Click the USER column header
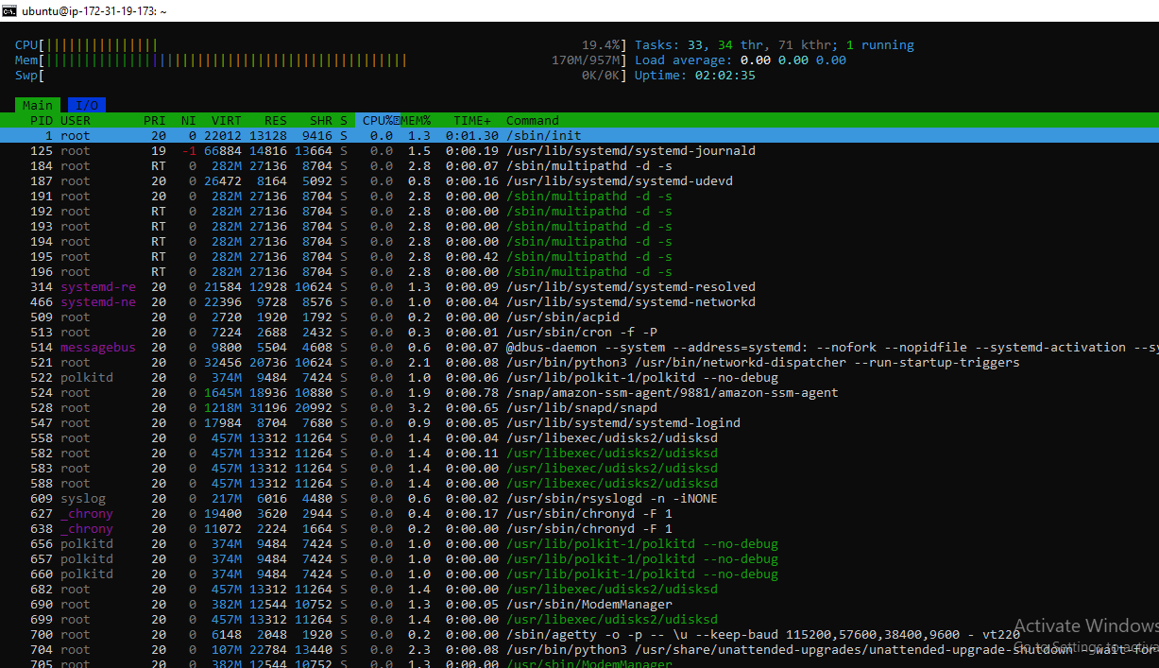Screen dimensions: 1159x668 [x=76, y=120]
